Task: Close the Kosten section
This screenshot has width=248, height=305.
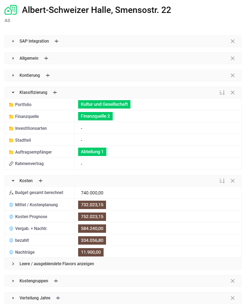Action: coord(232,181)
